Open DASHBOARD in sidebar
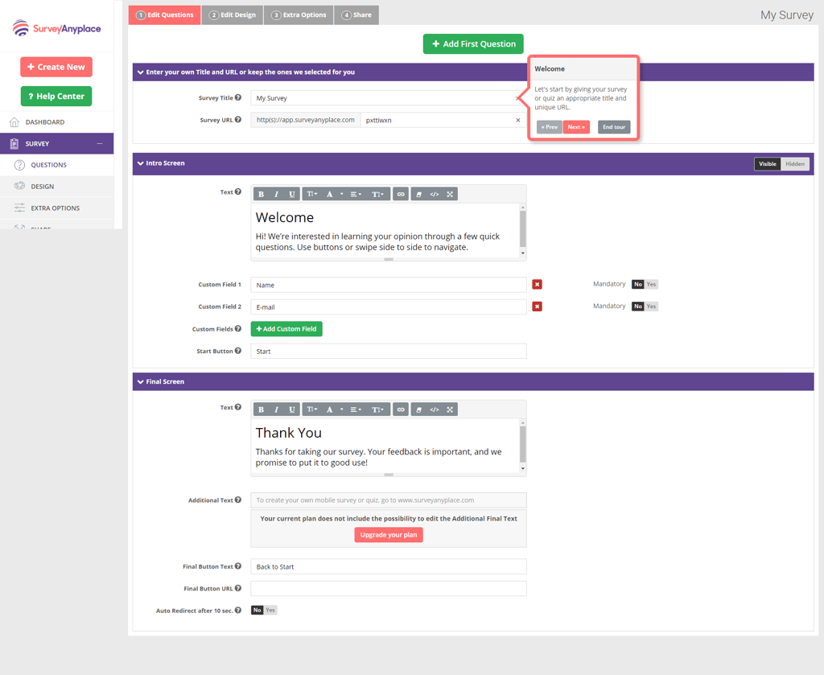The image size is (824, 675). pos(57,121)
